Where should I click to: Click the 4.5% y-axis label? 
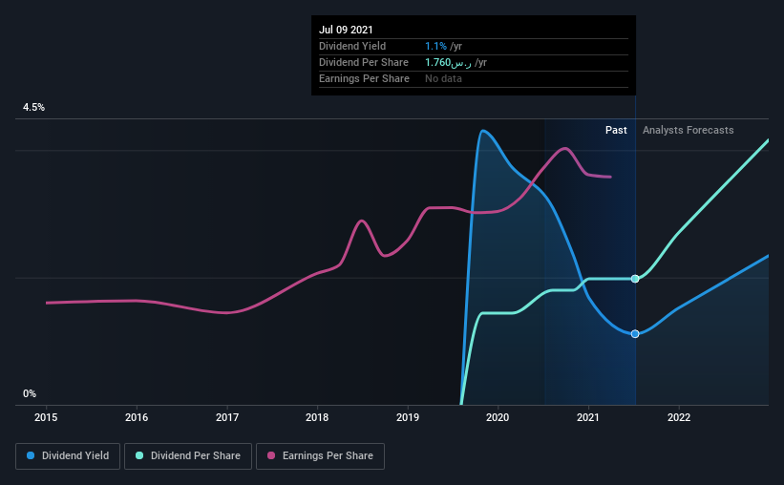[x=33, y=108]
